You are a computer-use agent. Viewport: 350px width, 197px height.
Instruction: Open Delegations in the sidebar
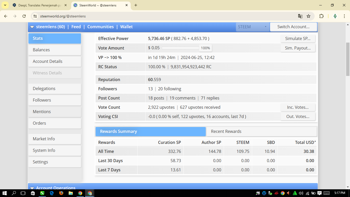click(55, 89)
